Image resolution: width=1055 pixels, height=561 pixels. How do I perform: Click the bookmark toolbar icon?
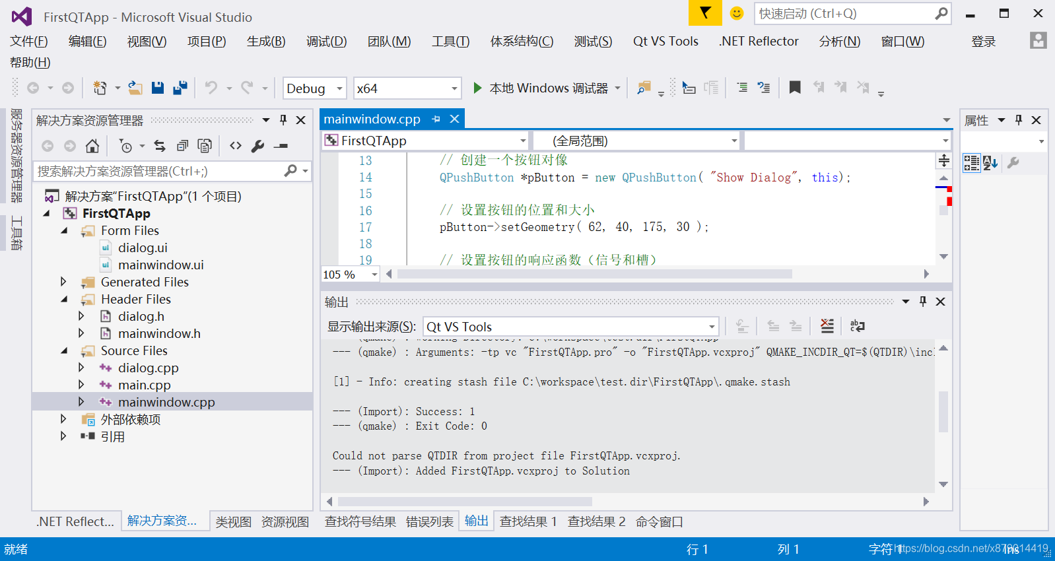point(795,87)
